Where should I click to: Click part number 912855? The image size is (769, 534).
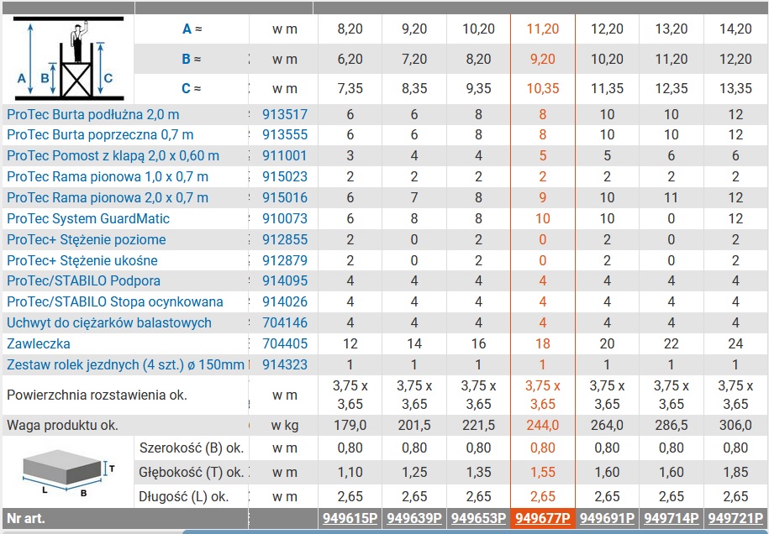click(285, 239)
